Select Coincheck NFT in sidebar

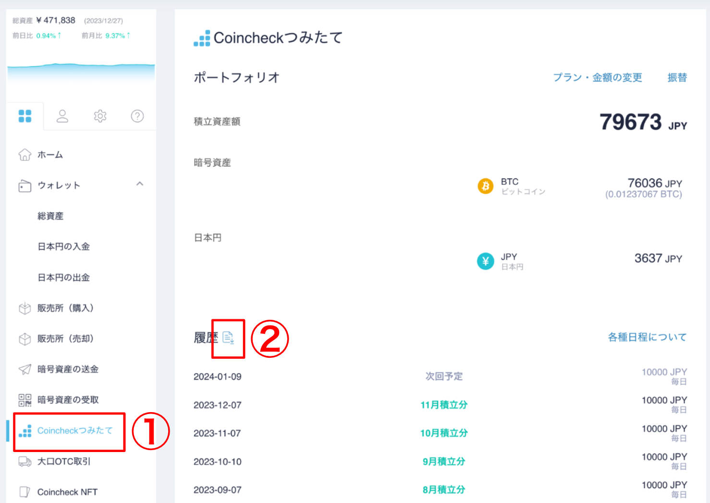tap(67, 492)
